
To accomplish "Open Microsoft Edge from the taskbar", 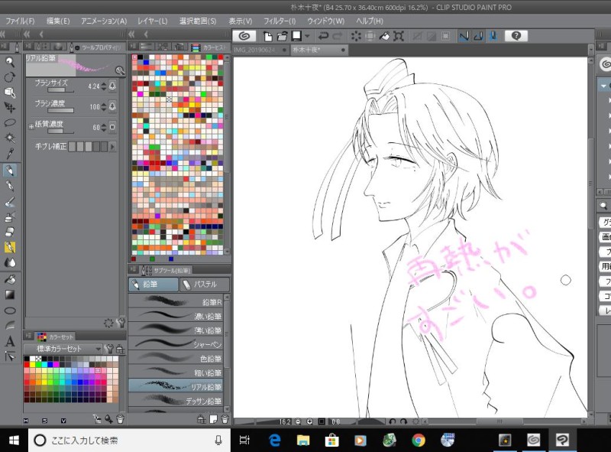I will (x=275, y=441).
